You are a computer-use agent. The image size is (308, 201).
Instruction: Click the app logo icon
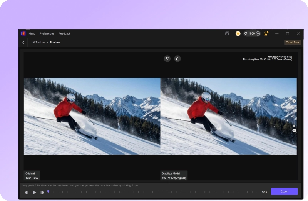tap(23, 33)
